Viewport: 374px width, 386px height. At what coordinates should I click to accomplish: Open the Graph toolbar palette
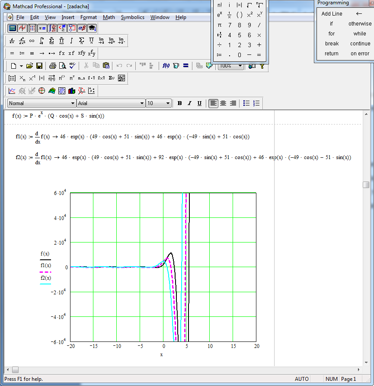click(22, 28)
